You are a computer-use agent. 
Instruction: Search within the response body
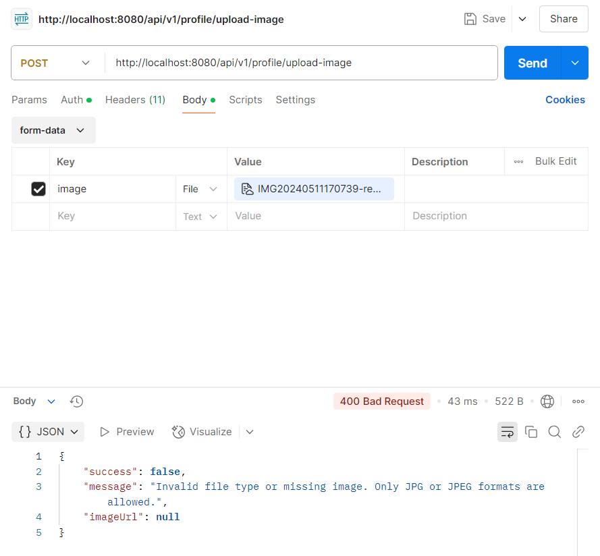point(555,432)
